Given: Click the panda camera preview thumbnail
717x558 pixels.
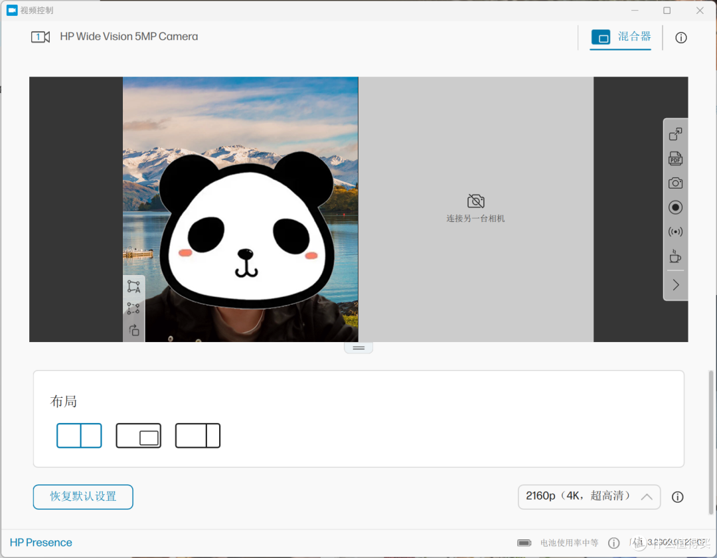Looking at the screenshot, I should click(240, 209).
